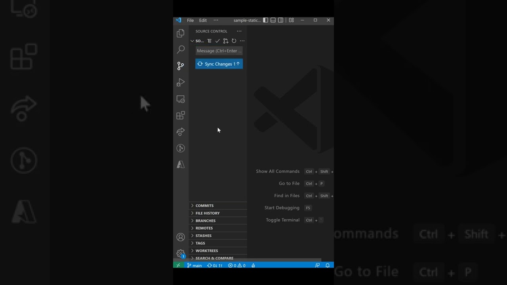The image size is (507, 285).
Task: Open the Live Share activity bar icon
Action: pos(181,131)
